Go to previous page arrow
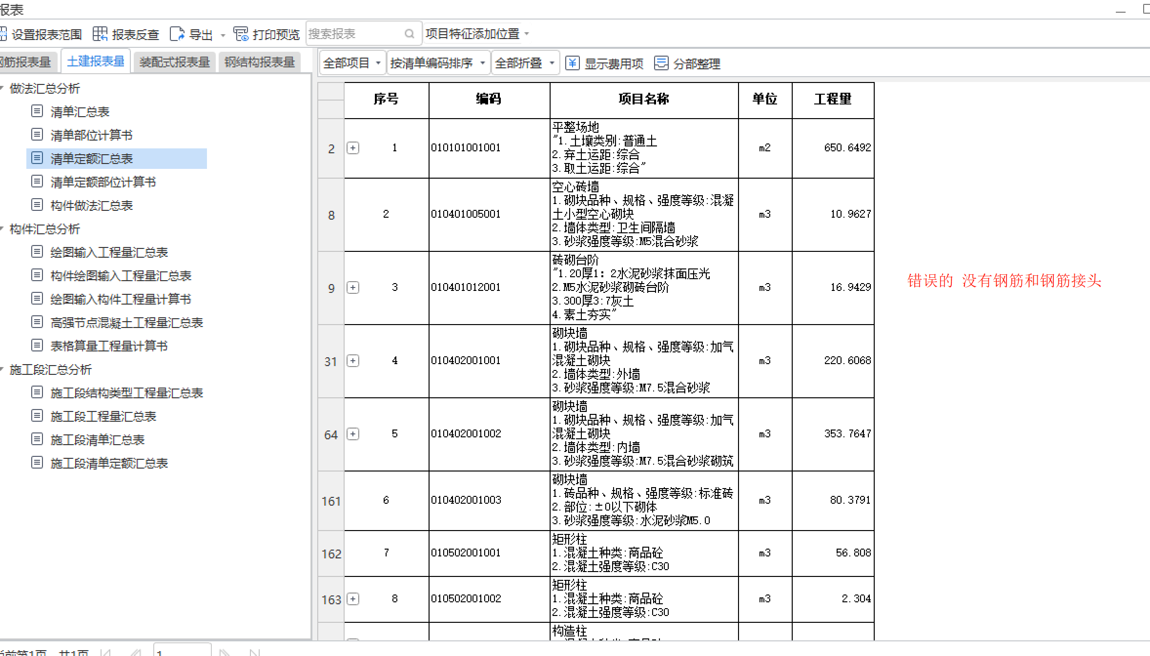 click(x=135, y=653)
